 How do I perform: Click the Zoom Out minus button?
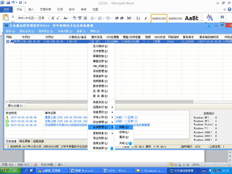tap(203, 165)
